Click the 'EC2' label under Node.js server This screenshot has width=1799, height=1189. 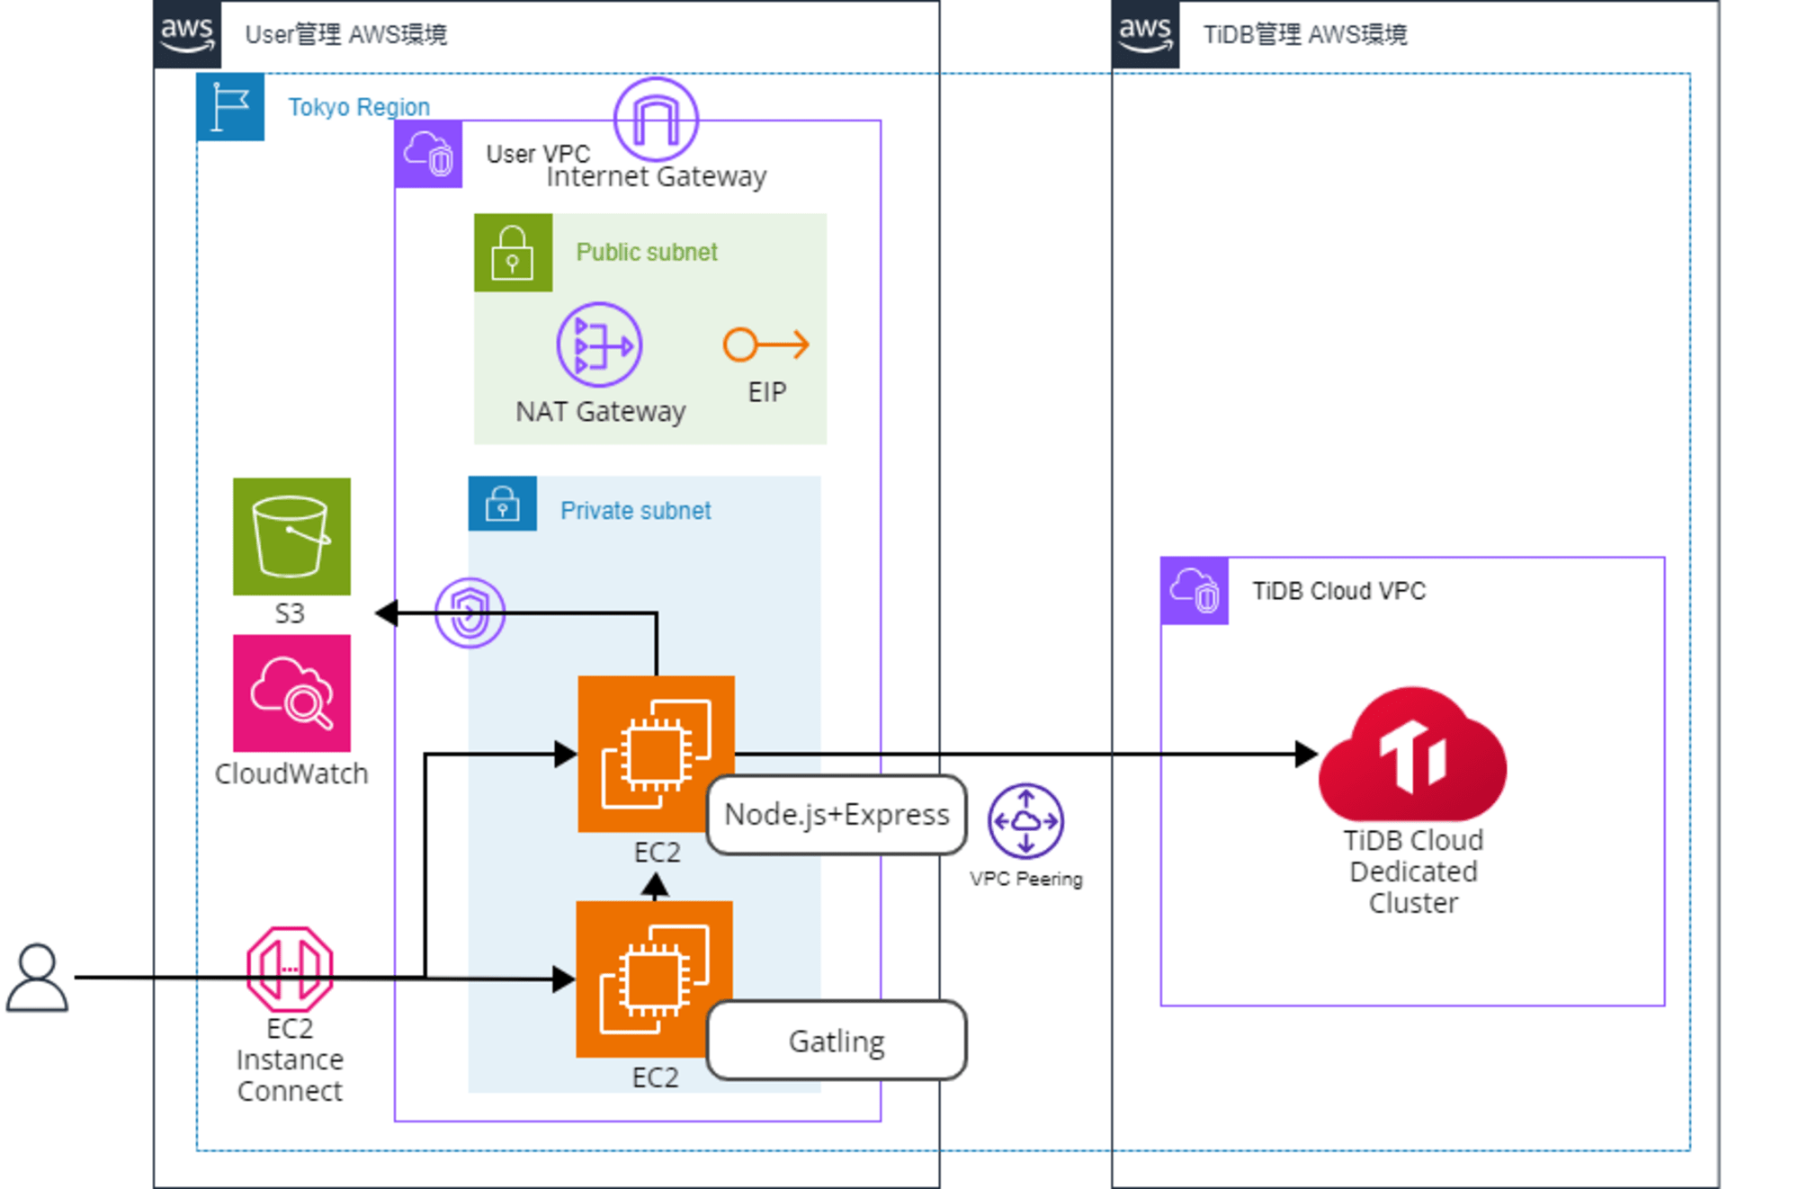pos(657,852)
